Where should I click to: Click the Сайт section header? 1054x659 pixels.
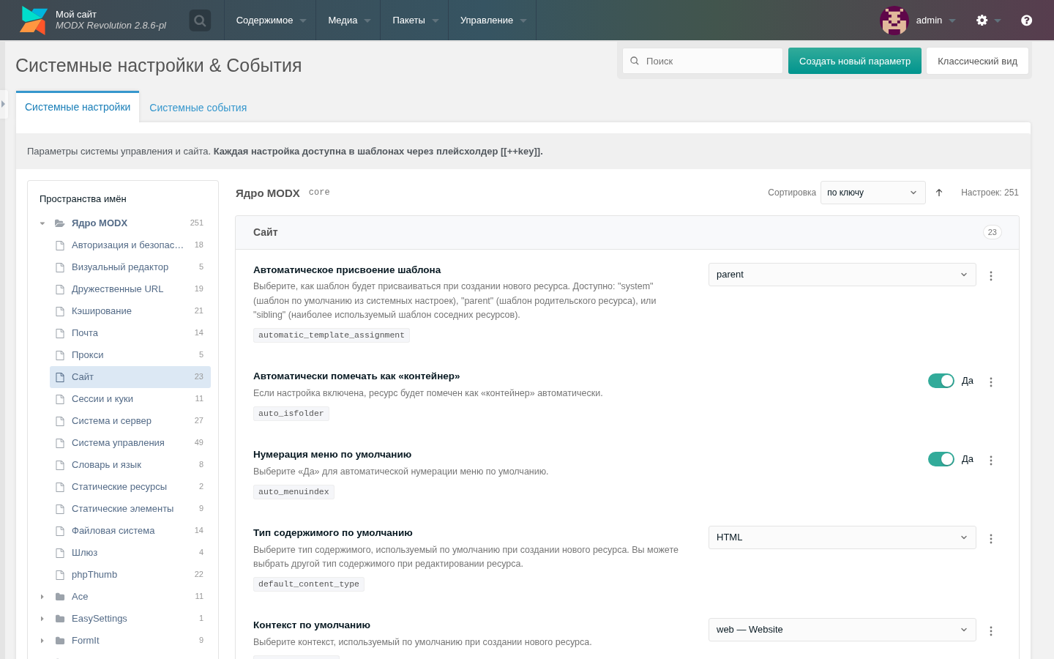click(627, 233)
